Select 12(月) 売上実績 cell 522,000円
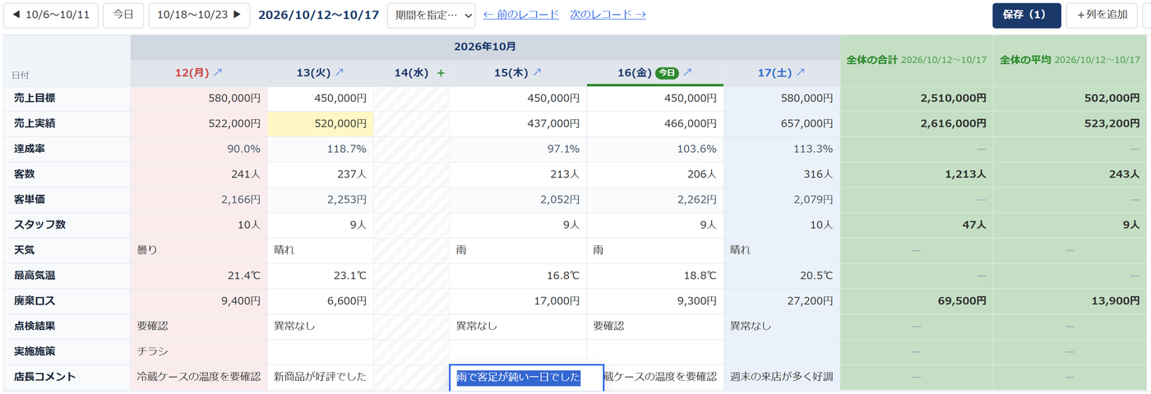Viewport: 1151px width, 394px height. 199,124
